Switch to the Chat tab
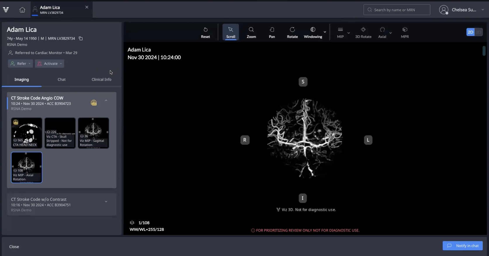Viewport: 489px width, 256px height. click(62, 80)
